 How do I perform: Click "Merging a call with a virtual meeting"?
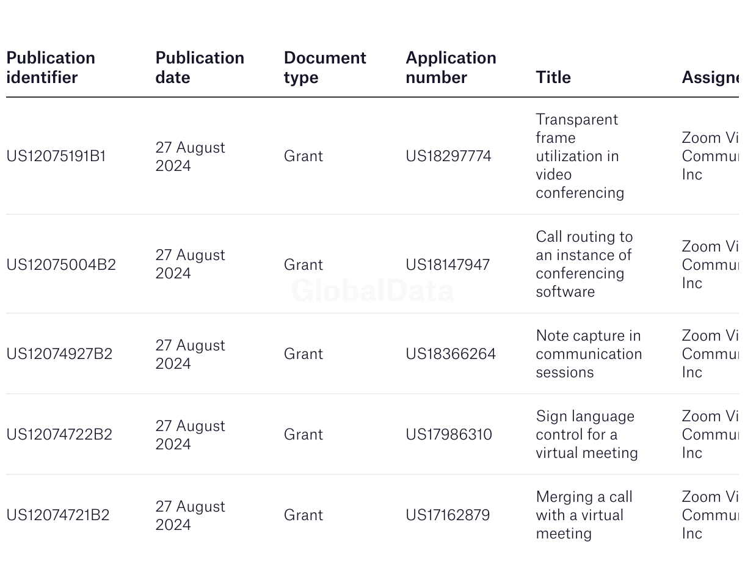pyautogui.click(x=584, y=515)
